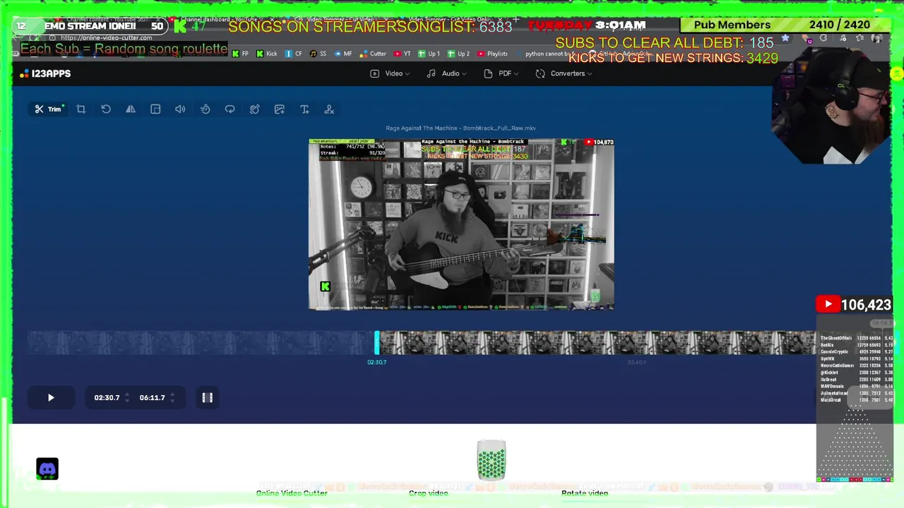Open the Cutter bookmark

374,54
